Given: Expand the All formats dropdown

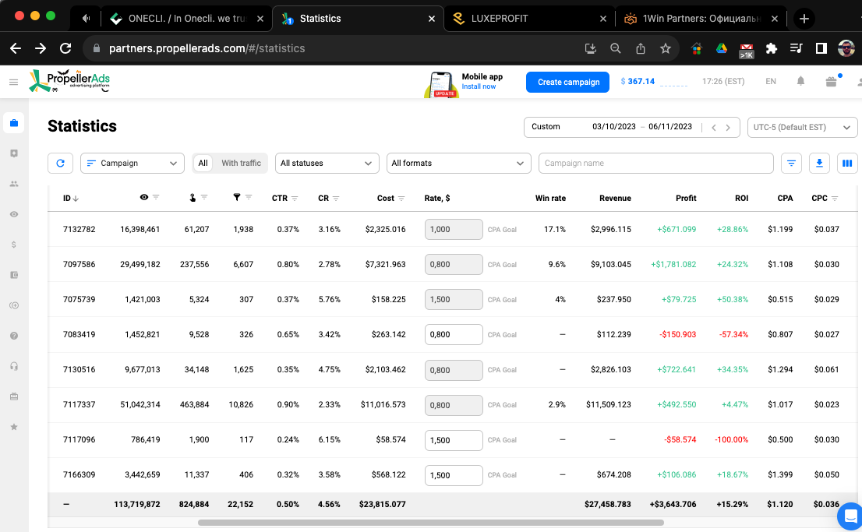Looking at the screenshot, I should 458,164.
